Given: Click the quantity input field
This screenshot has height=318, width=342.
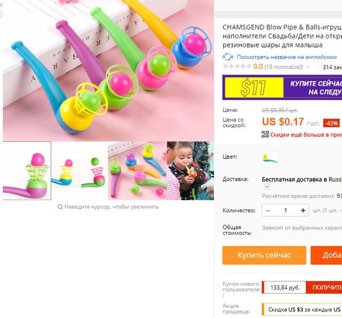Looking at the screenshot, I should click(285, 210).
